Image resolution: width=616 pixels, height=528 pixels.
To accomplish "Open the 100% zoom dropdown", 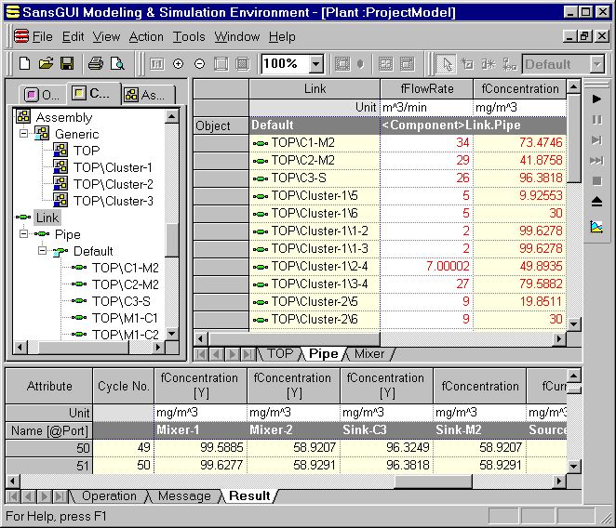I will coord(315,64).
